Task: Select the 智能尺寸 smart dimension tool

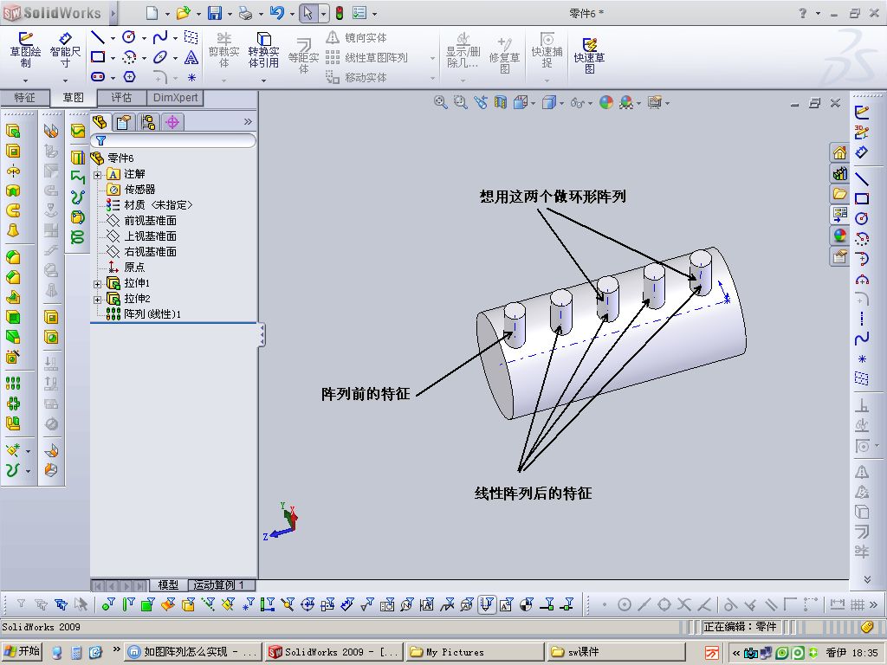Action: [65, 49]
